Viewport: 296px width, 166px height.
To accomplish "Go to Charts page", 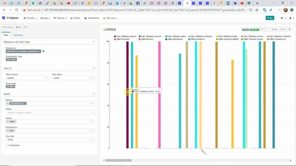I will pos(75,18).
